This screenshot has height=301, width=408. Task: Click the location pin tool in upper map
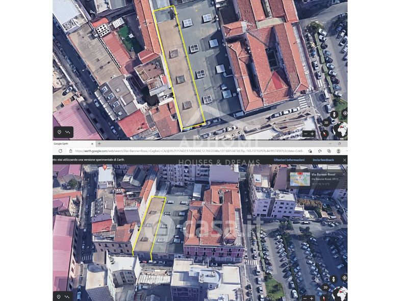[59, 133]
